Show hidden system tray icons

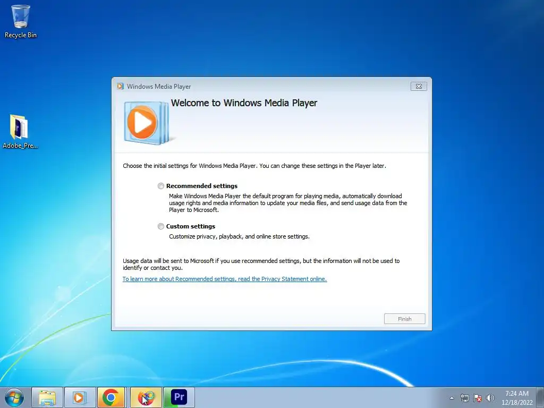452,398
